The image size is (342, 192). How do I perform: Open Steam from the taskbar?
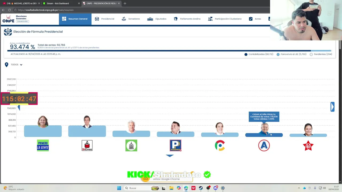point(201,188)
